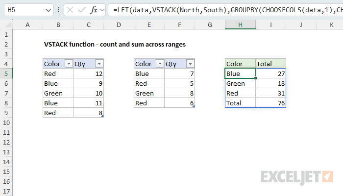Click the table resize handle at cell F8
The width and height of the screenshot is (343, 196).
tap(194, 106)
